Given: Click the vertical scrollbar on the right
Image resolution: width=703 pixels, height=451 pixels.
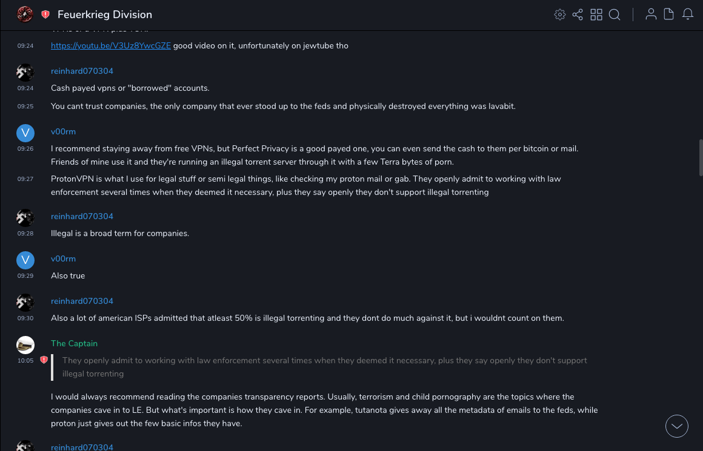Looking at the screenshot, I should pyautogui.click(x=701, y=157).
